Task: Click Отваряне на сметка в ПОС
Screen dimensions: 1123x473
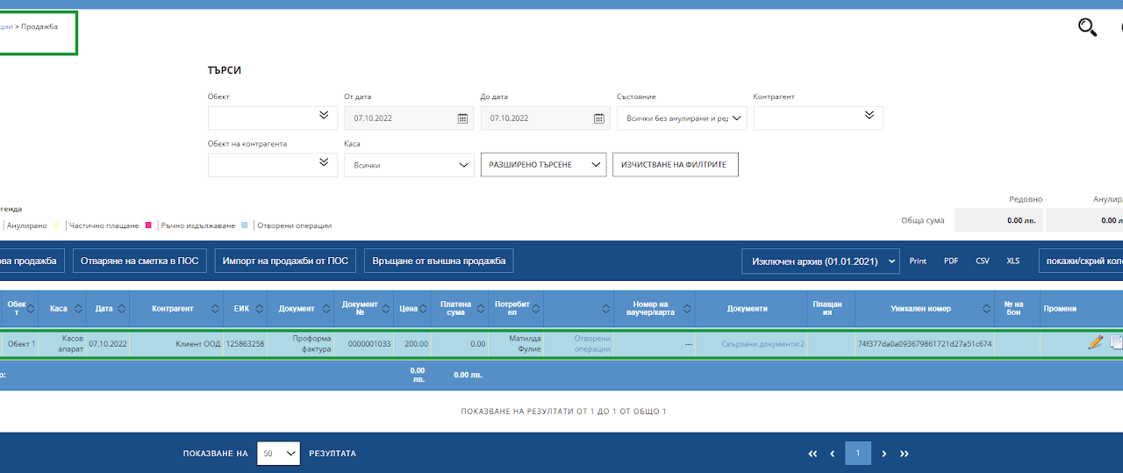Action: 140,261
